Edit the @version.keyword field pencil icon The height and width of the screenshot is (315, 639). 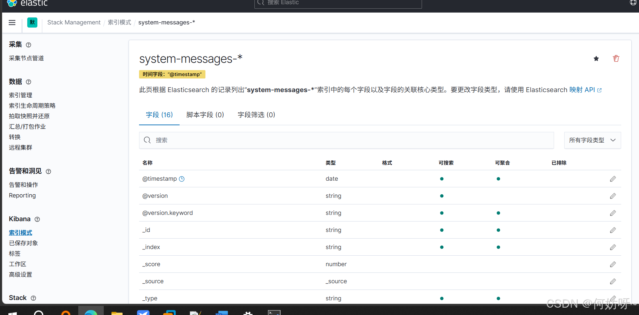(613, 213)
